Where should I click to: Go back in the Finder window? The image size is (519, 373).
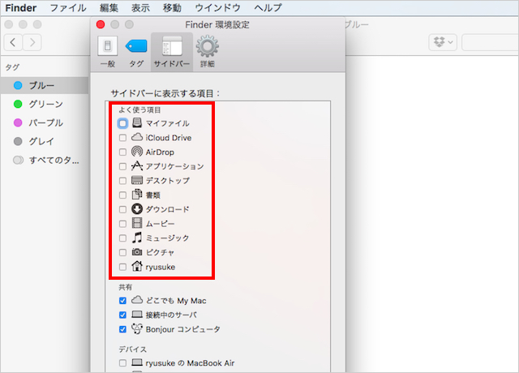click(x=13, y=42)
